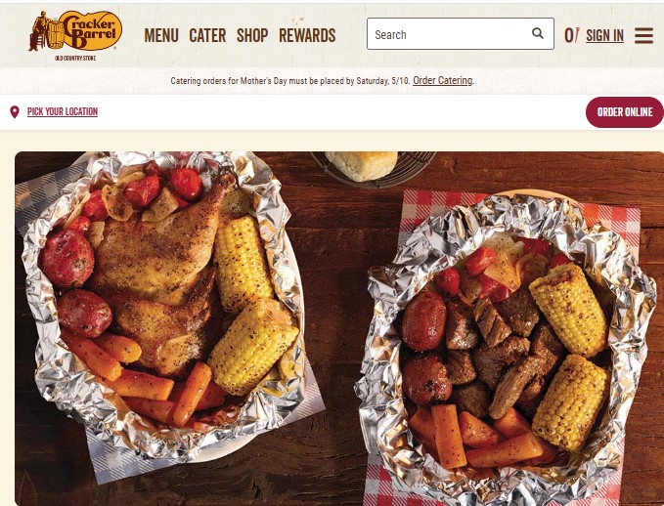Click the search magnifier icon
The width and height of the screenshot is (664, 506).
pos(538,33)
